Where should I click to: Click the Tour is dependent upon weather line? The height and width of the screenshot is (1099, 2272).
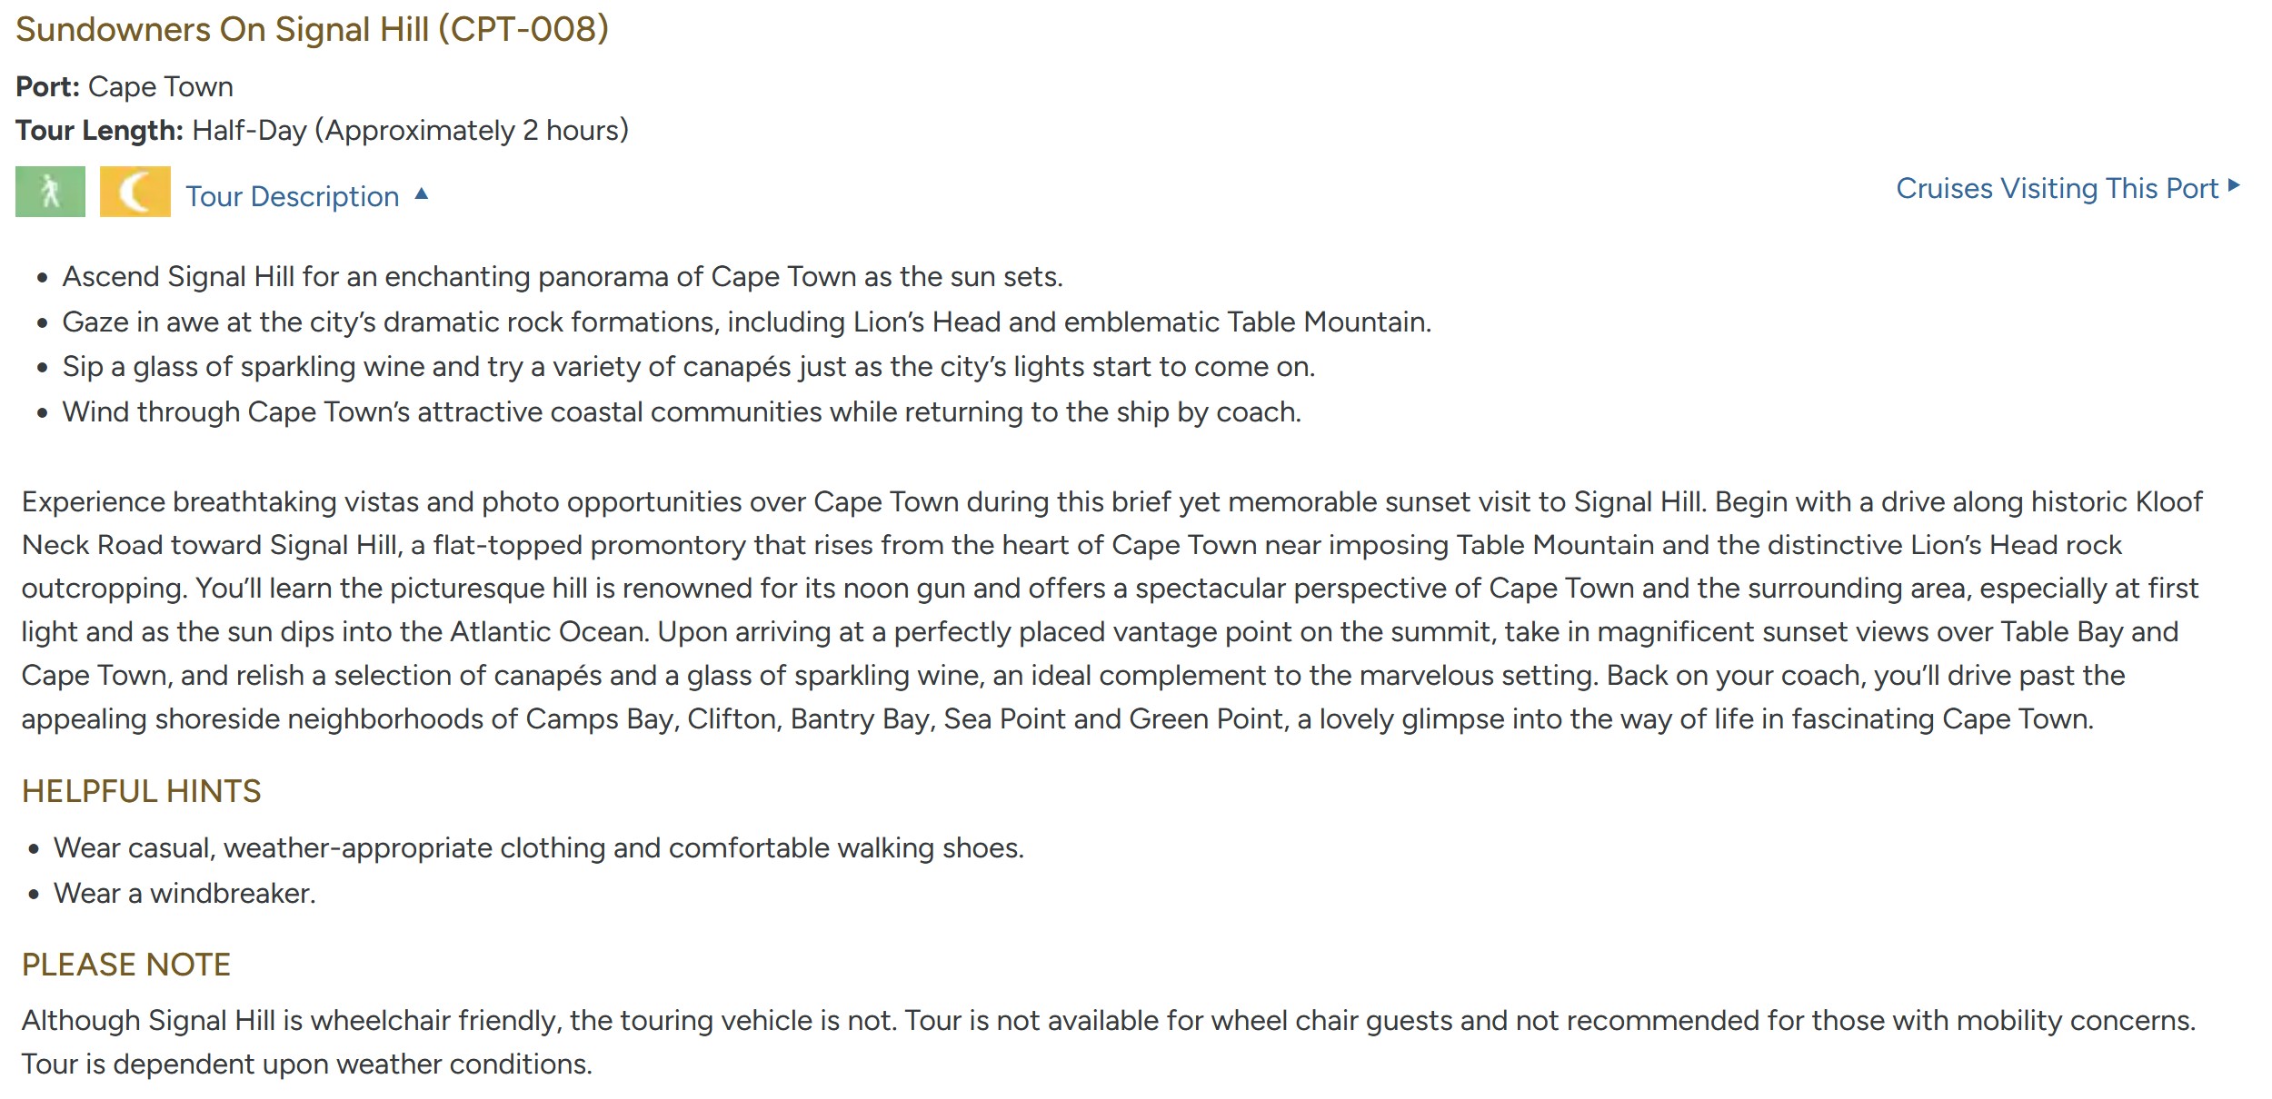306,1064
